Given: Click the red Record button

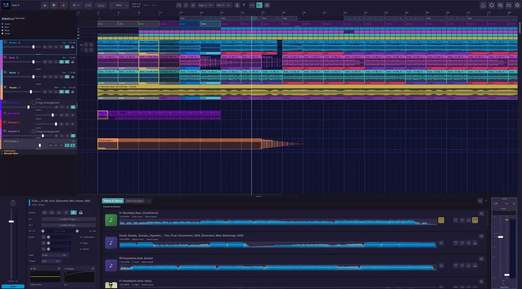Looking at the screenshot, I should click(x=64, y=5).
